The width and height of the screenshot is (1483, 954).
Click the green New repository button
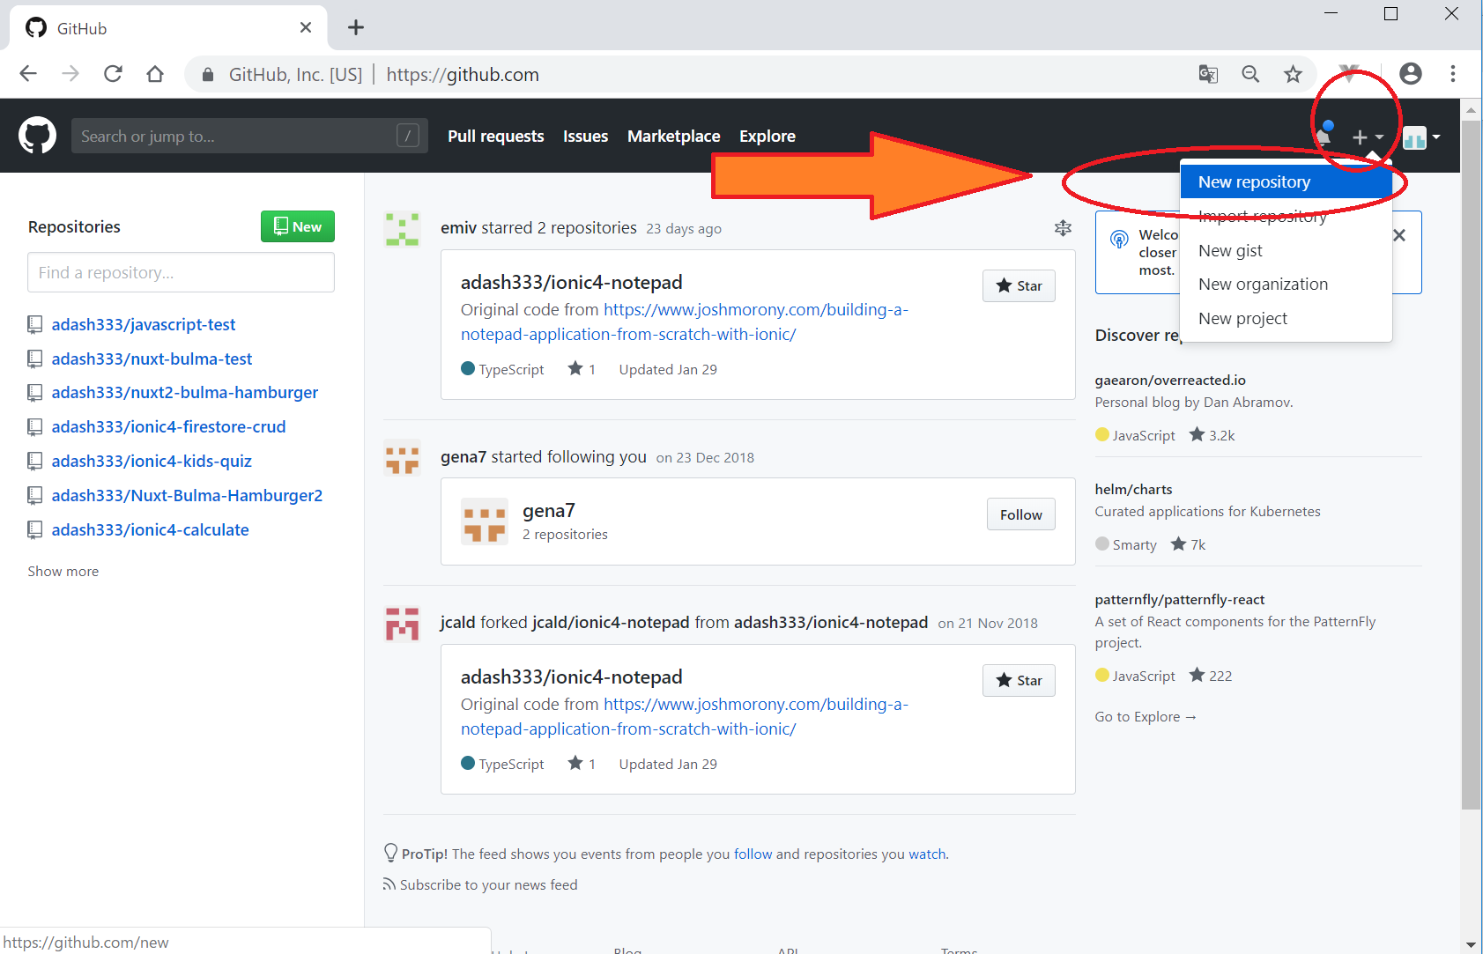298,226
